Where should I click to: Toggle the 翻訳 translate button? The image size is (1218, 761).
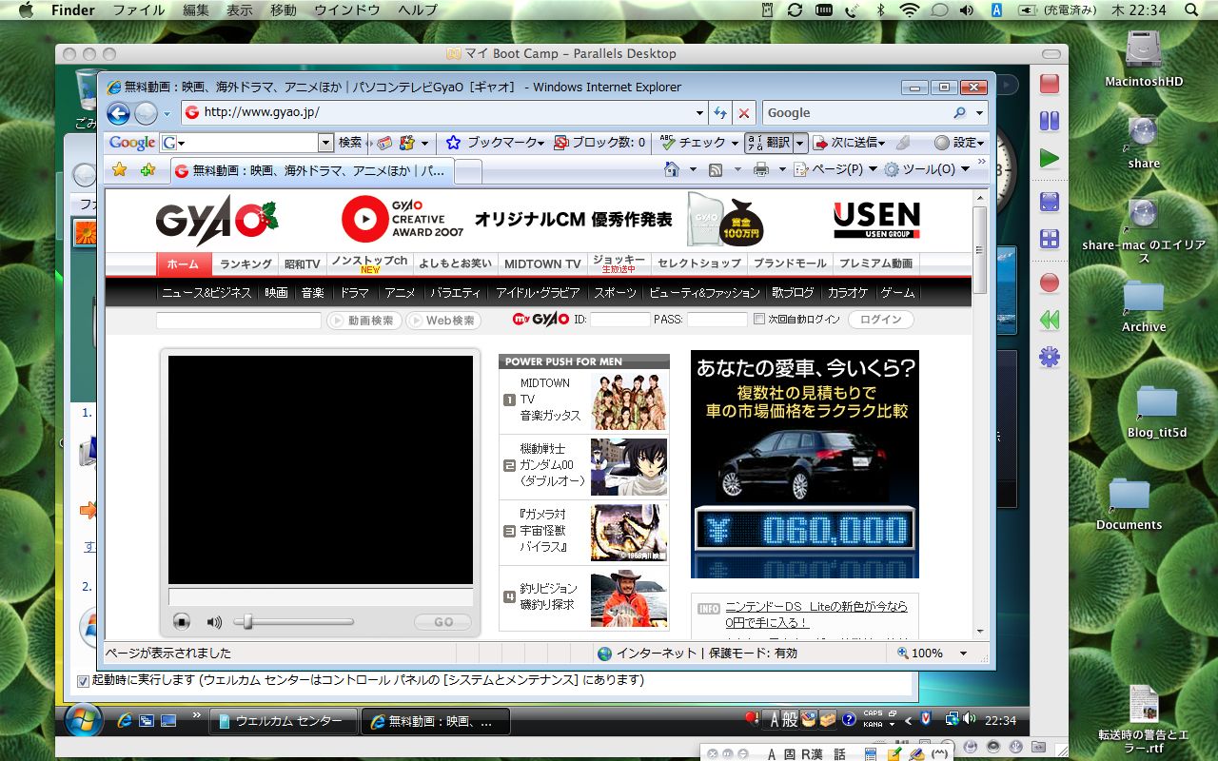(768, 143)
